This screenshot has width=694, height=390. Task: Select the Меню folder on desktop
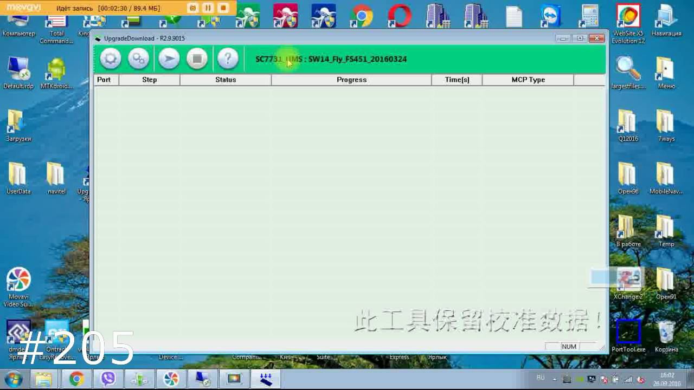point(666,73)
